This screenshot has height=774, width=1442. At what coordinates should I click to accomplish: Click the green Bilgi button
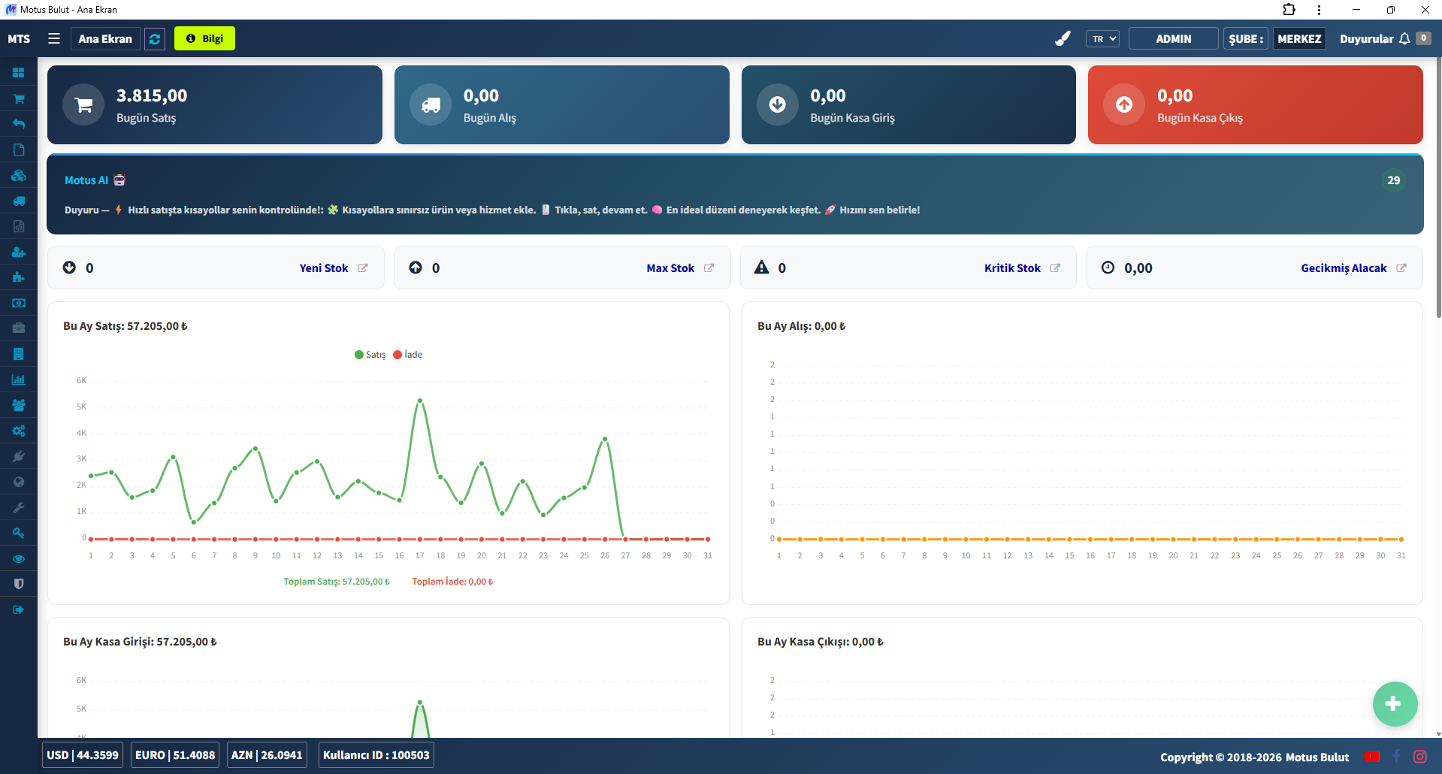204,39
